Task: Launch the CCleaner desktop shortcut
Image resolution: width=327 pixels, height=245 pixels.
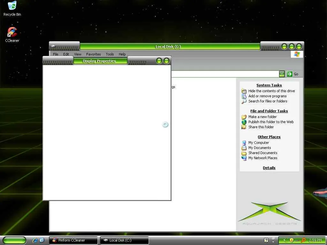Action: pyautogui.click(x=12, y=35)
